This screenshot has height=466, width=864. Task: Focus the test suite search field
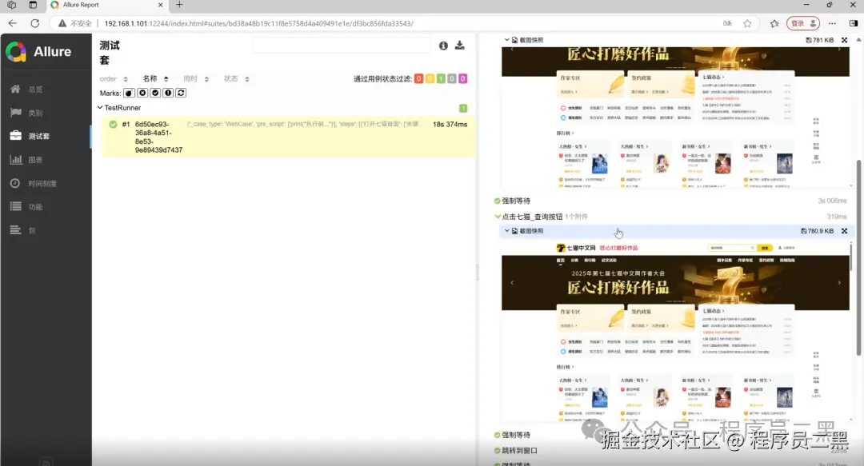coord(341,46)
